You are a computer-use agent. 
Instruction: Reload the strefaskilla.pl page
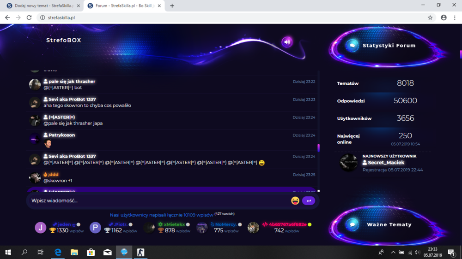(29, 18)
